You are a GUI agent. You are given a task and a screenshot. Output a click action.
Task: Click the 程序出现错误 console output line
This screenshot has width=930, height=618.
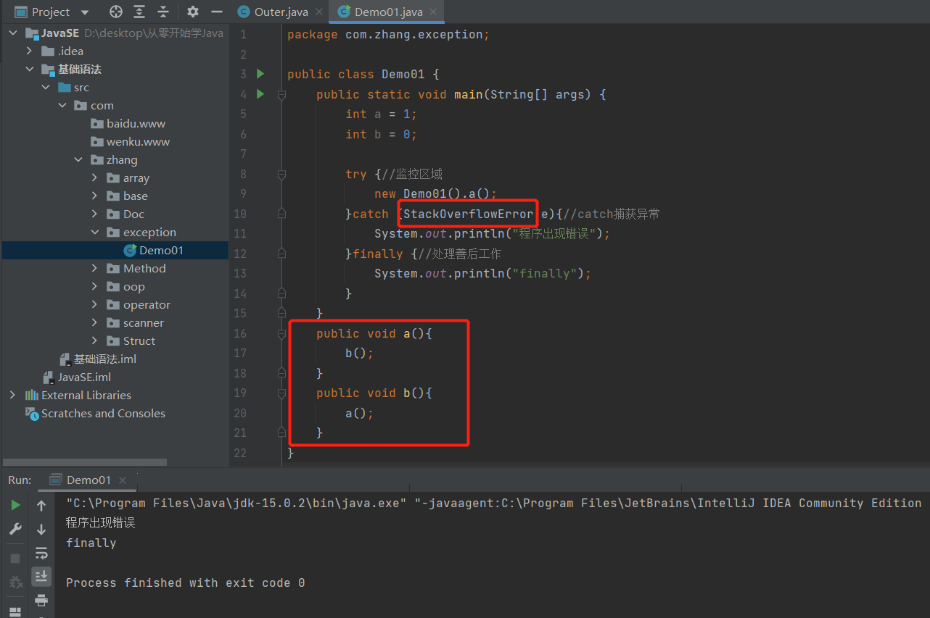pos(101,522)
